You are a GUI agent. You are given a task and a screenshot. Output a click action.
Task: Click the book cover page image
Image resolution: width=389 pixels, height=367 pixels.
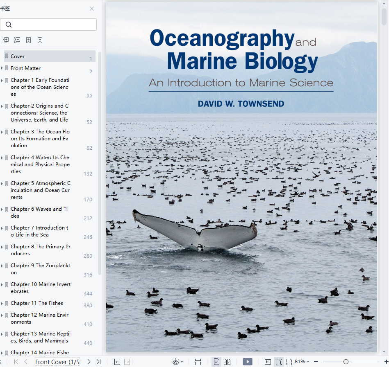(x=241, y=177)
